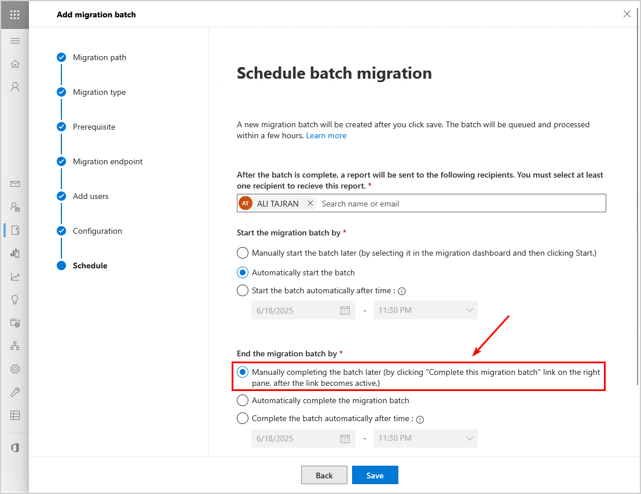This screenshot has height=494, width=641.
Task: Click the Office icon at sidebar bottom
Action: [15, 448]
